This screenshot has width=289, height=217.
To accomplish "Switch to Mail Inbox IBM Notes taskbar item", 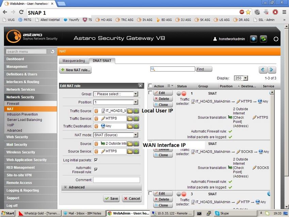I will tap(84, 213).
